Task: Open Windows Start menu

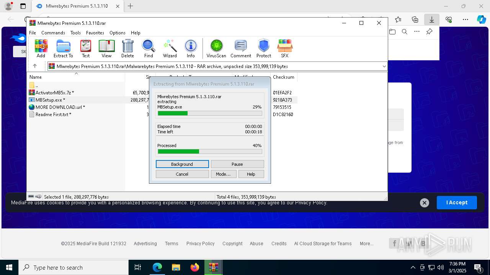Action: (x=9, y=267)
